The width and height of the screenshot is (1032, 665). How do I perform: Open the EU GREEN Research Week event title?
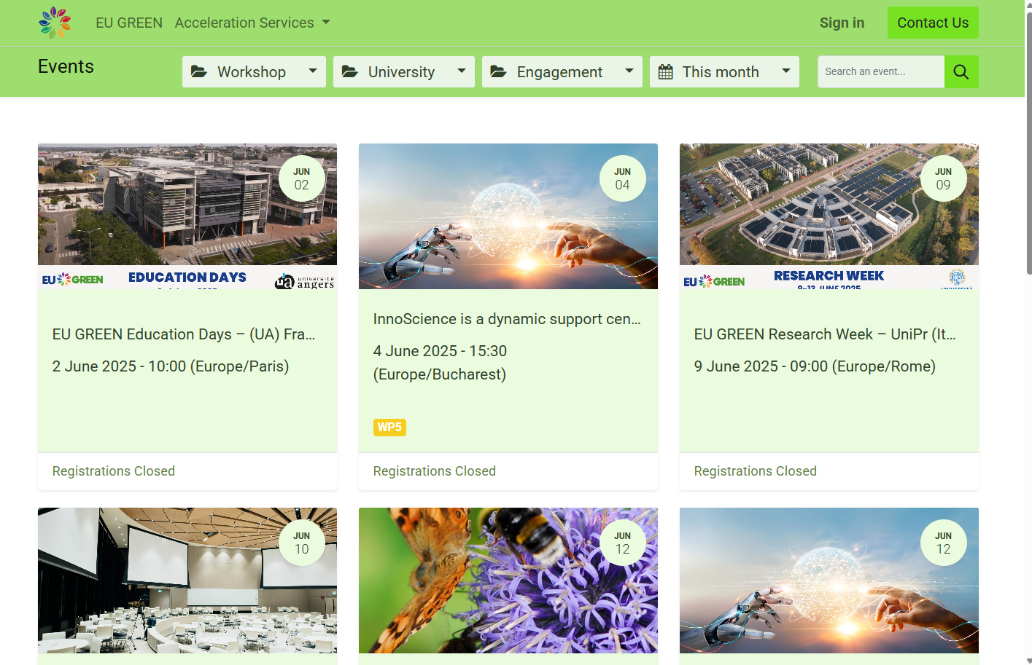824,334
